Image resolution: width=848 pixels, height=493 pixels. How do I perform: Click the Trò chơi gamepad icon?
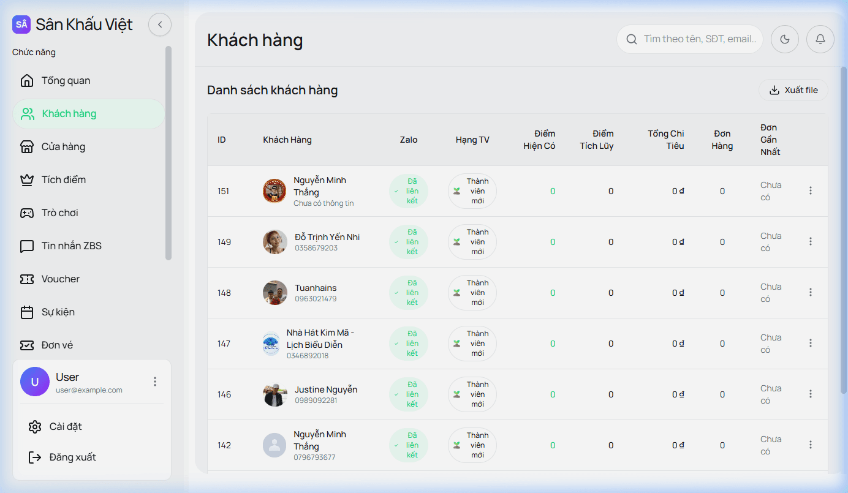[27, 213]
